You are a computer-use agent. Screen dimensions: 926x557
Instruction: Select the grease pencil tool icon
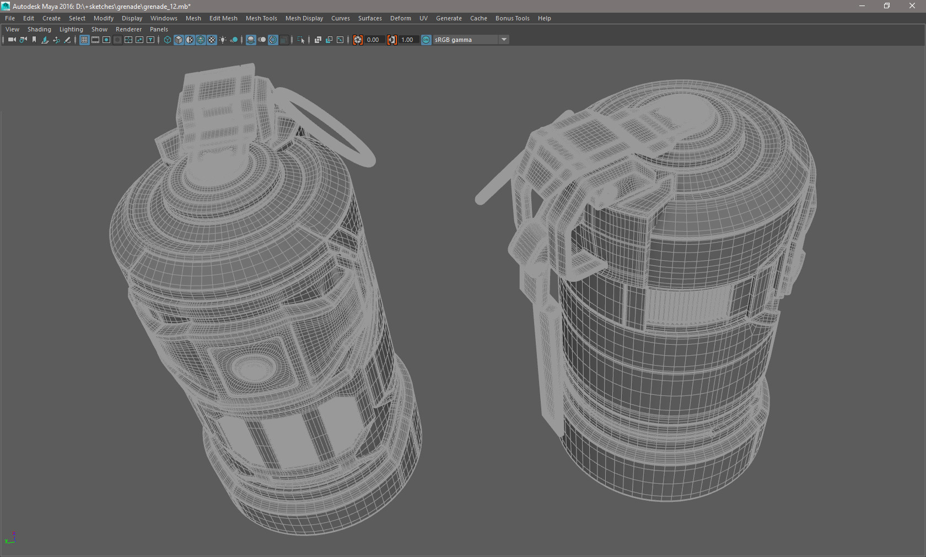(x=67, y=40)
